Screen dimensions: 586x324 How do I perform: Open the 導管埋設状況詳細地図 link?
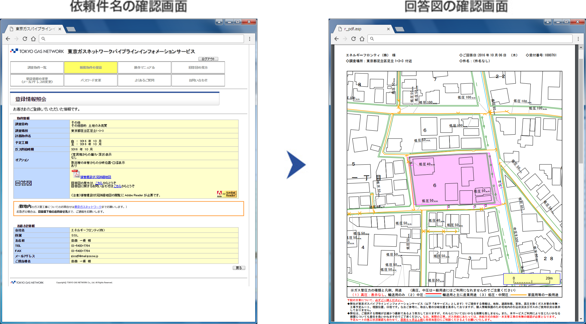[x=96, y=177]
